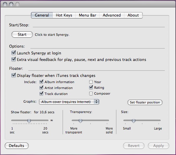
Task: Open the Hot Keys tab
Action: [x=64, y=15]
